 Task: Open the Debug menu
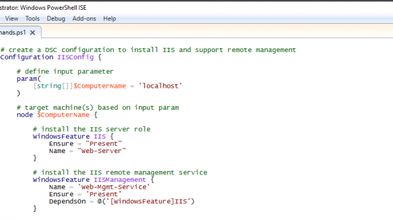click(x=56, y=18)
